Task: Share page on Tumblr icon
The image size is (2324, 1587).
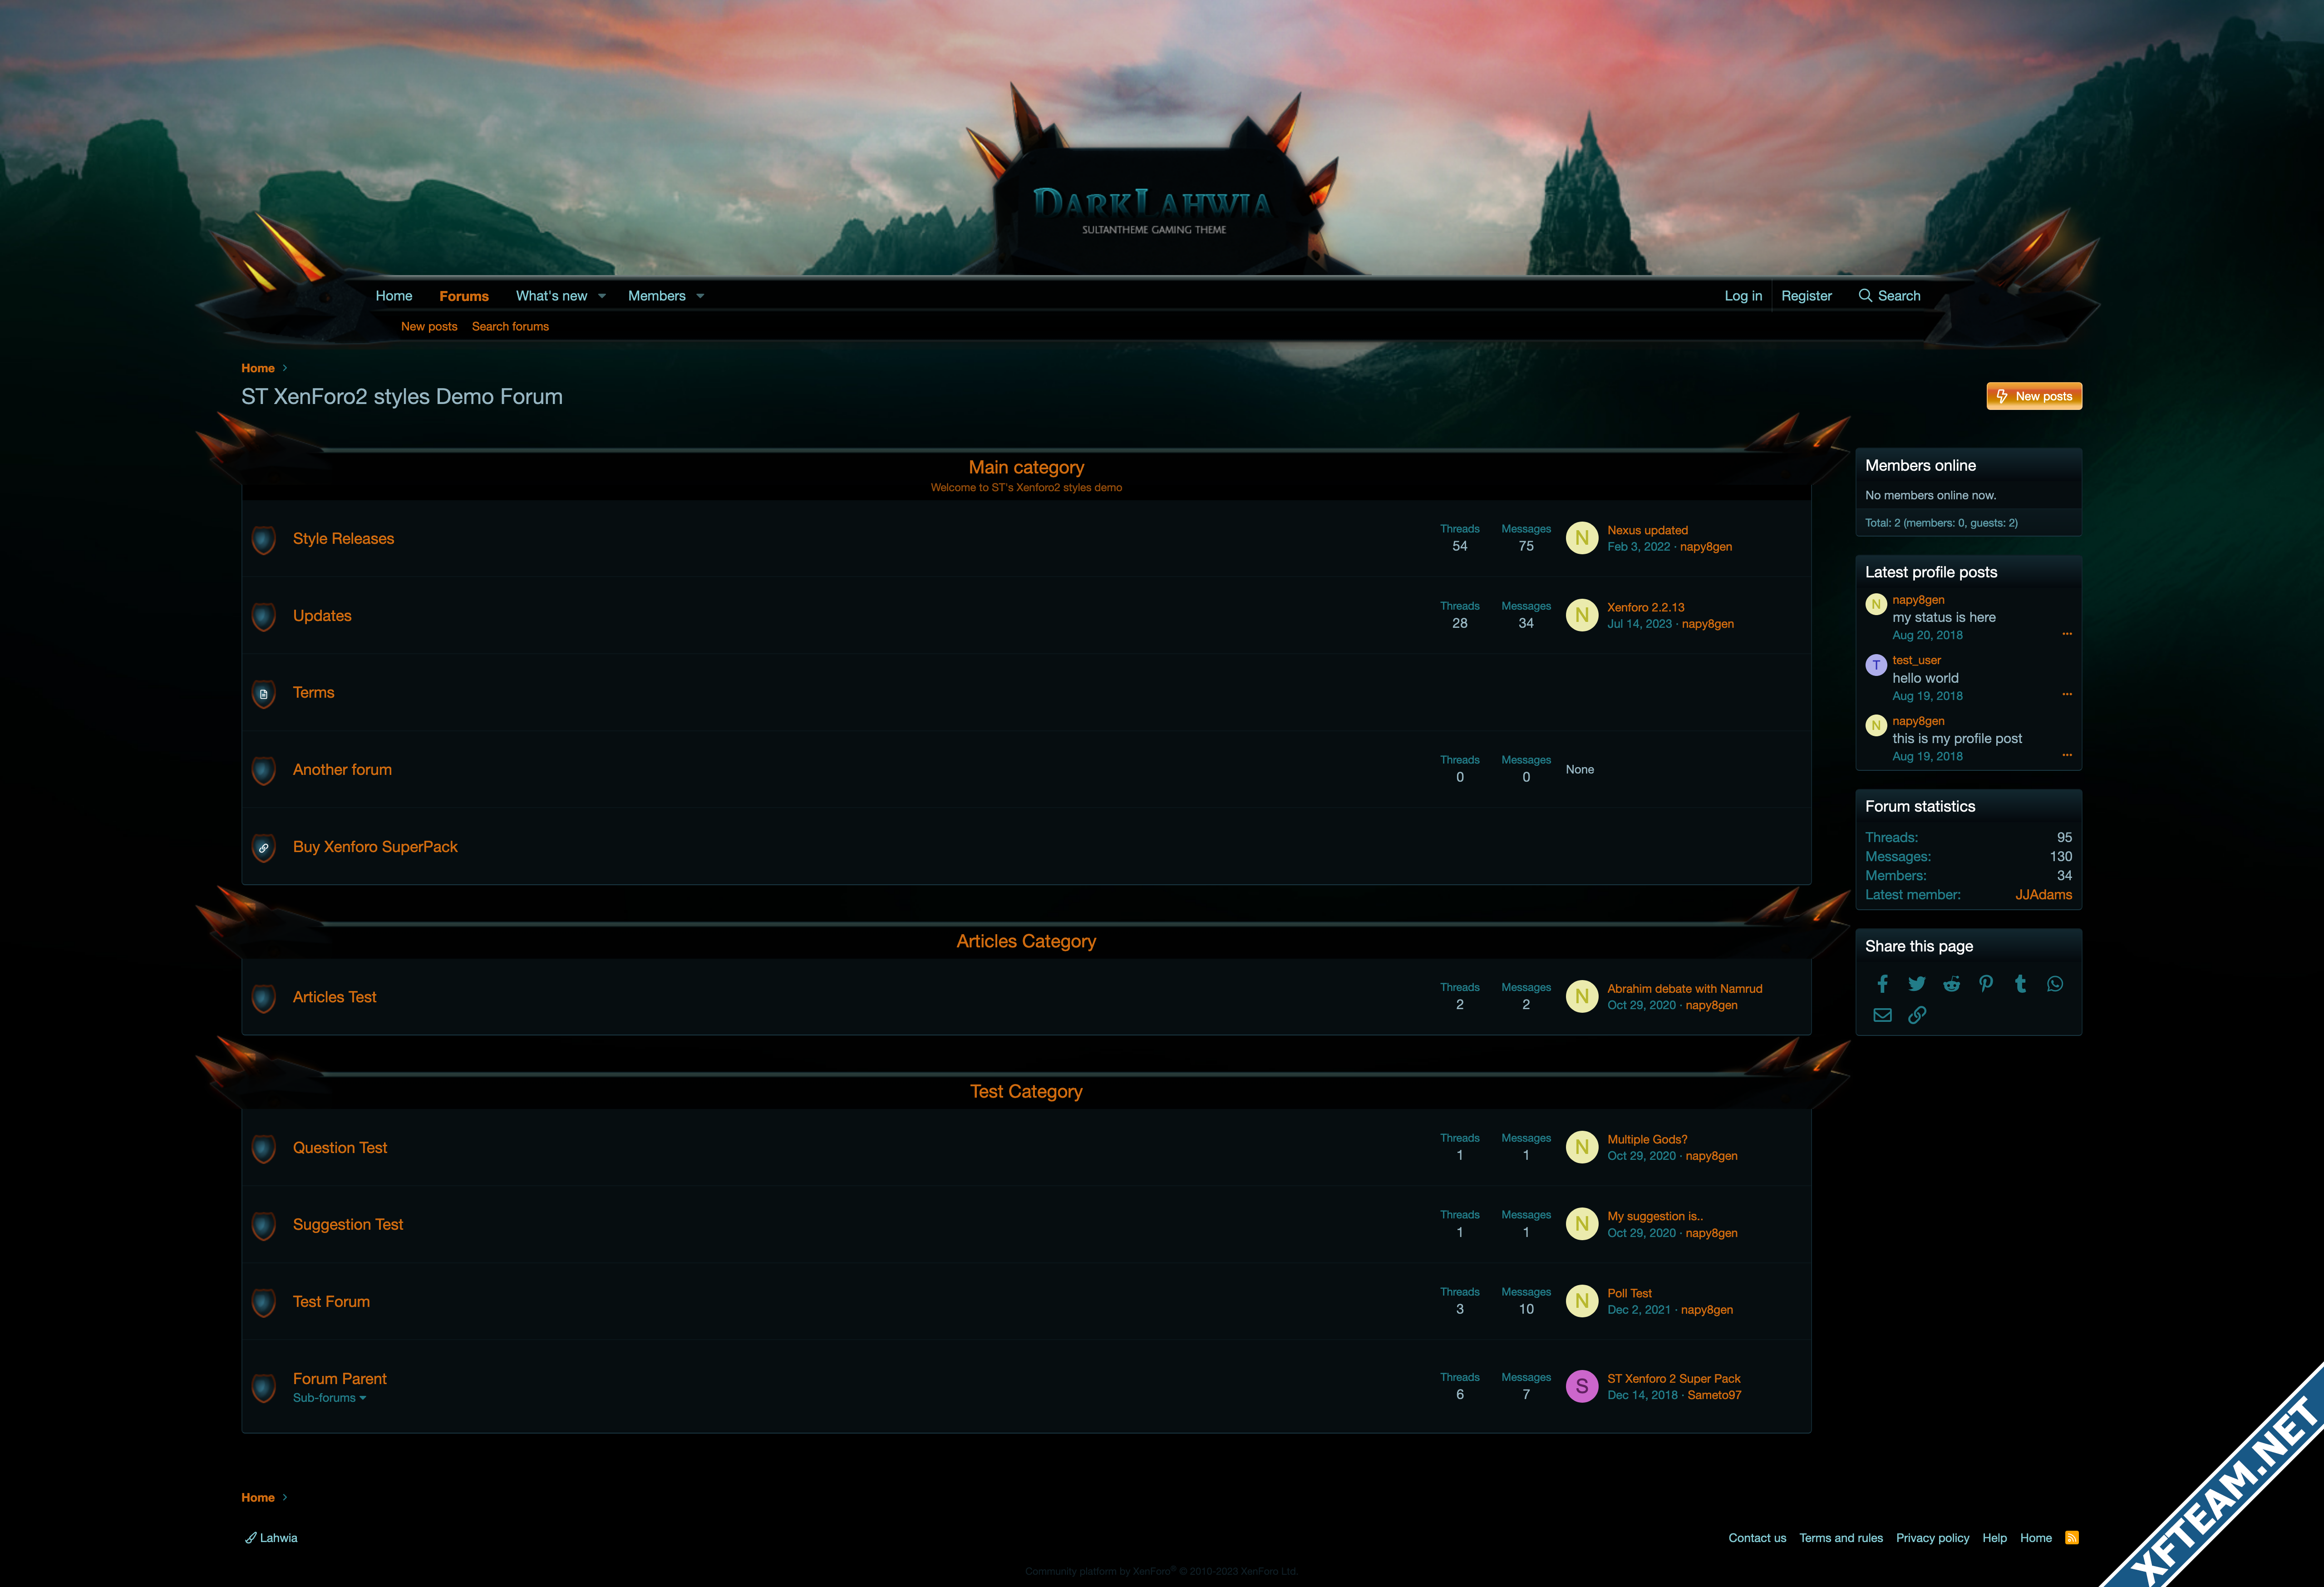Action: pos(2020,984)
